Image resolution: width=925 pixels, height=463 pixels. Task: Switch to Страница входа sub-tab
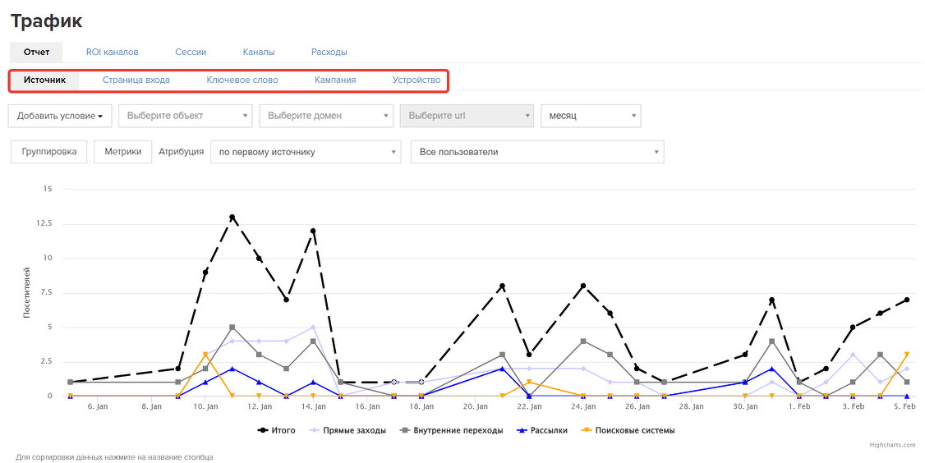pos(136,80)
